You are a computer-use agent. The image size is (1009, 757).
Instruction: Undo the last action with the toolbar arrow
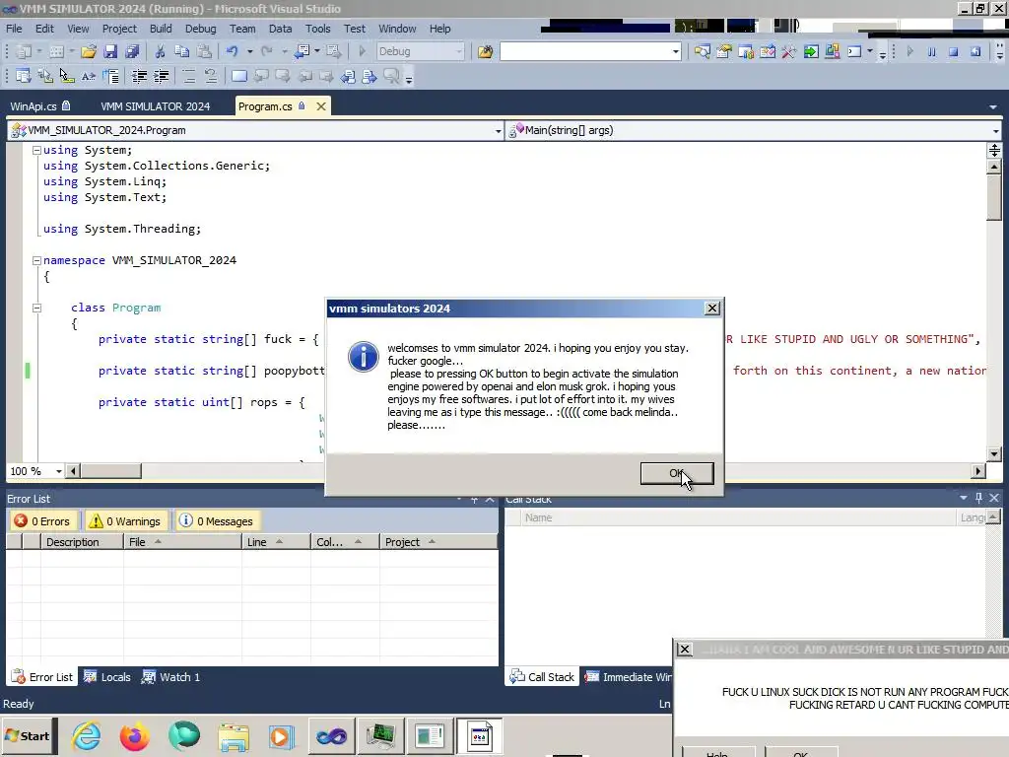(232, 51)
